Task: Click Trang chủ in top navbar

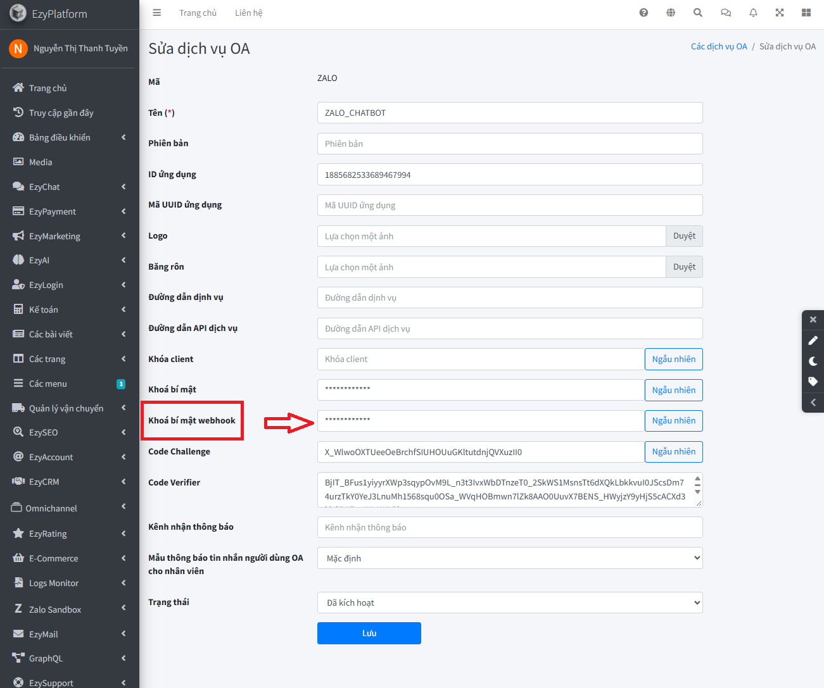Action: pos(198,13)
